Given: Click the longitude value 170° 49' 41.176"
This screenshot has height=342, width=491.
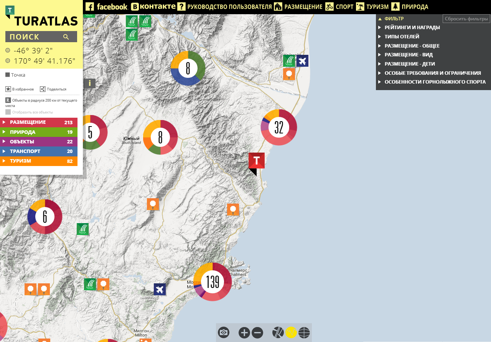Looking at the screenshot, I should [44, 61].
